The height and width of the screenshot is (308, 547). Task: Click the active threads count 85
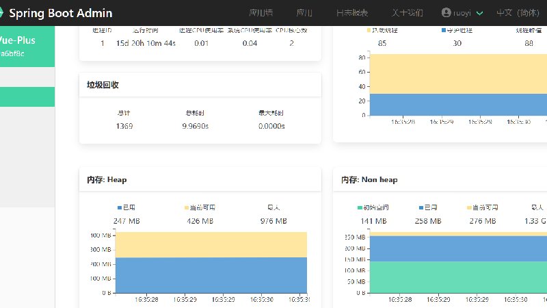click(382, 43)
